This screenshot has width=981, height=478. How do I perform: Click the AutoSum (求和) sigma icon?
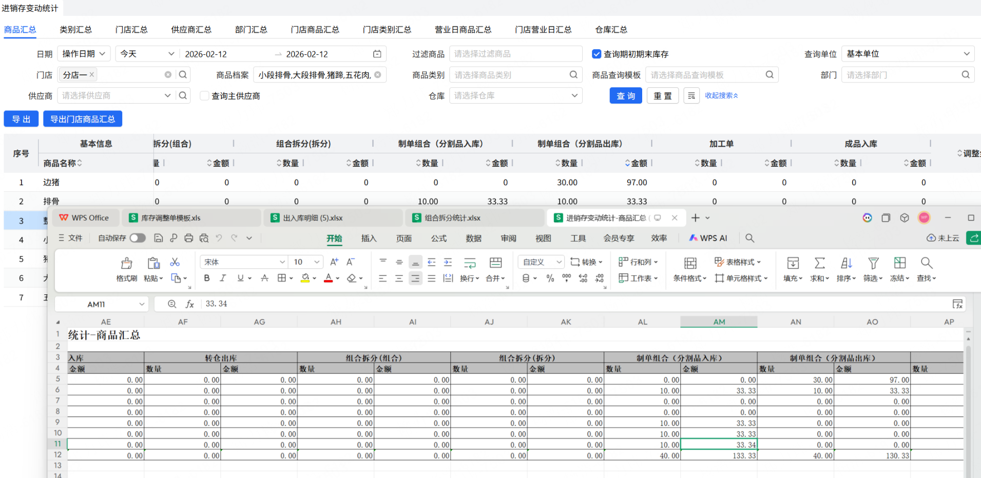[x=819, y=264]
